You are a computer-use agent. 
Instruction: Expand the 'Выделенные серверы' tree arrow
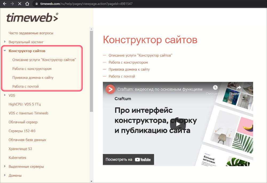coord(5,166)
